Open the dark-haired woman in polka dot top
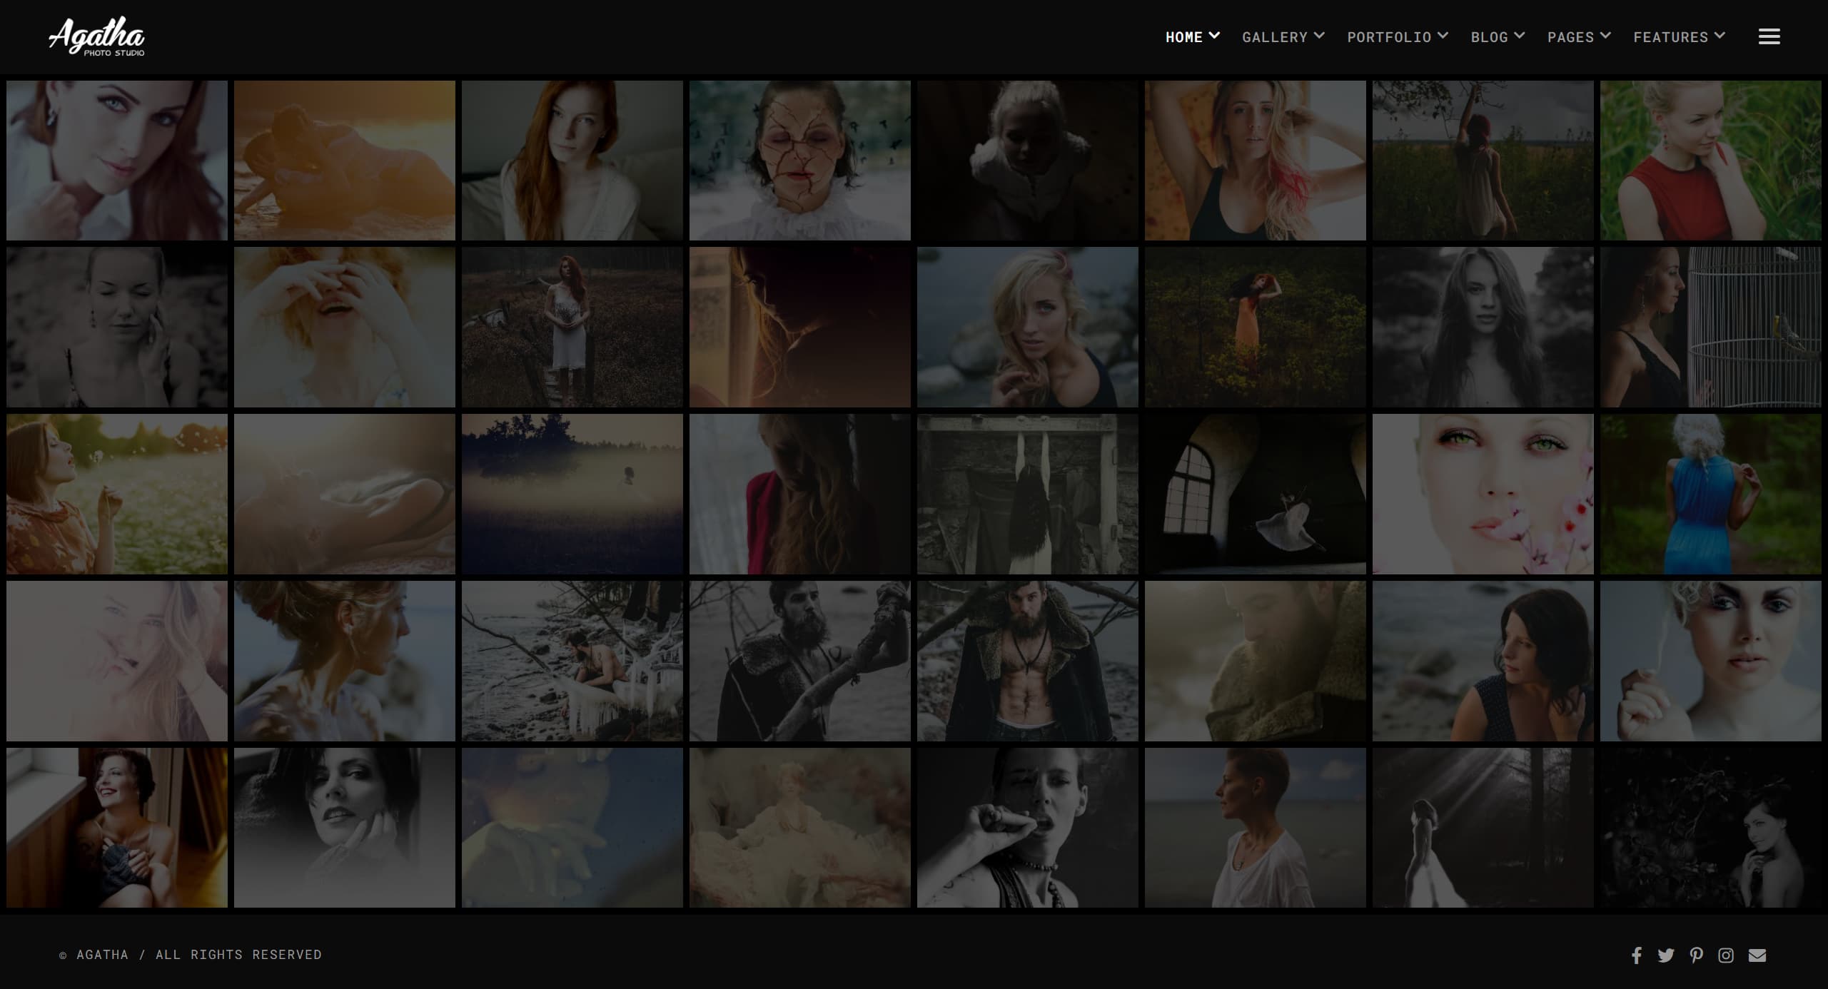The image size is (1828, 989). point(1483,661)
